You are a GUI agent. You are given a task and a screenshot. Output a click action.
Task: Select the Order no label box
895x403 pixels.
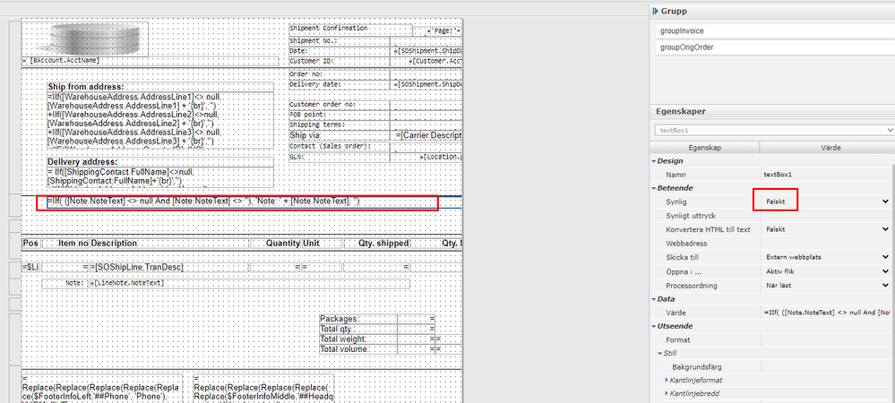339,74
